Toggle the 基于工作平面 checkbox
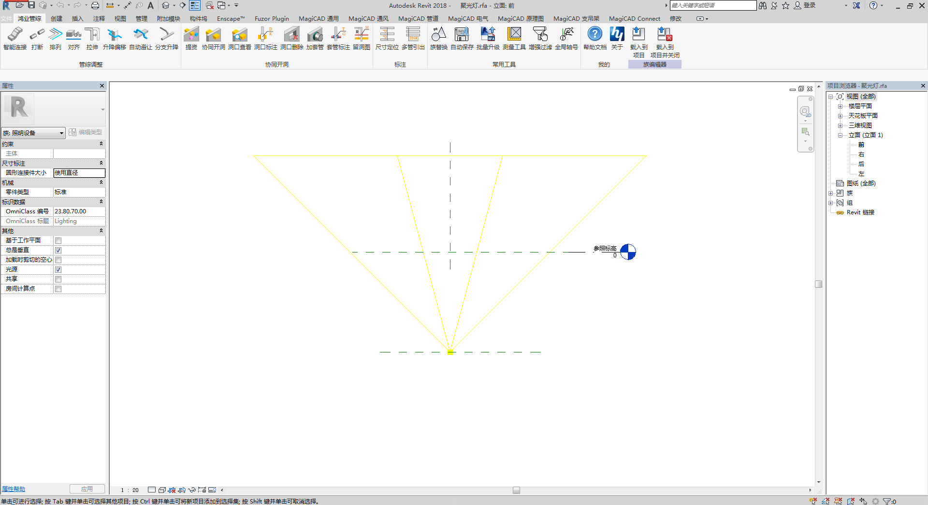This screenshot has height=505, width=928. point(58,240)
